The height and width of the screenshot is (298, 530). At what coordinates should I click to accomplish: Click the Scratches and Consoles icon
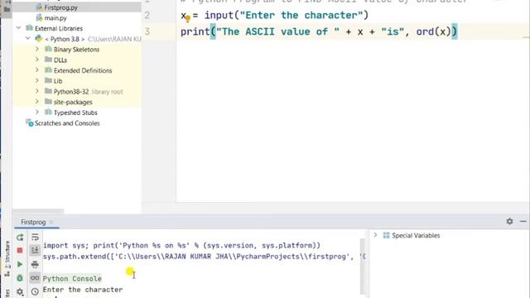tap(30, 123)
